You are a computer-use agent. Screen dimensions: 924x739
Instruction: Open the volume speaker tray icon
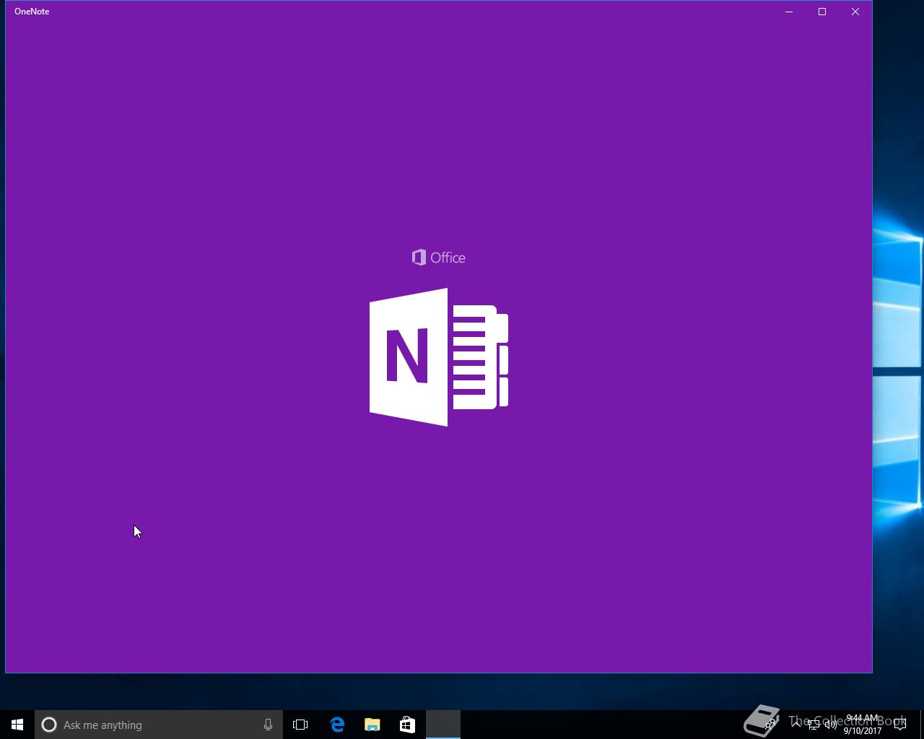coord(831,725)
